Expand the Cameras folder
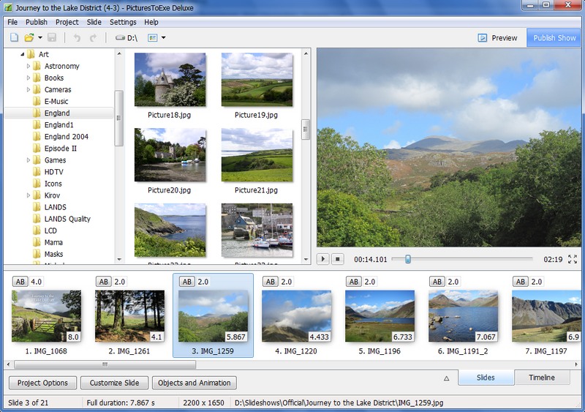The width and height of the screenshot is (585, 412). pyautogui.click(x=29, y=90)
